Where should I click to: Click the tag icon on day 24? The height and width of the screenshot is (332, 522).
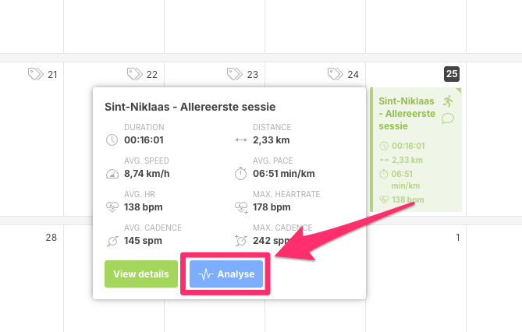click(x=336, y=74)
